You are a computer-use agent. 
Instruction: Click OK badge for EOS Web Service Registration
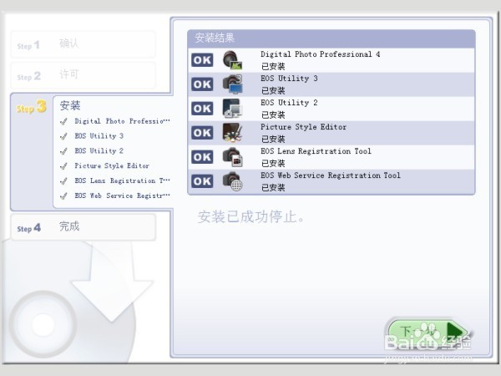pos(202,181)
